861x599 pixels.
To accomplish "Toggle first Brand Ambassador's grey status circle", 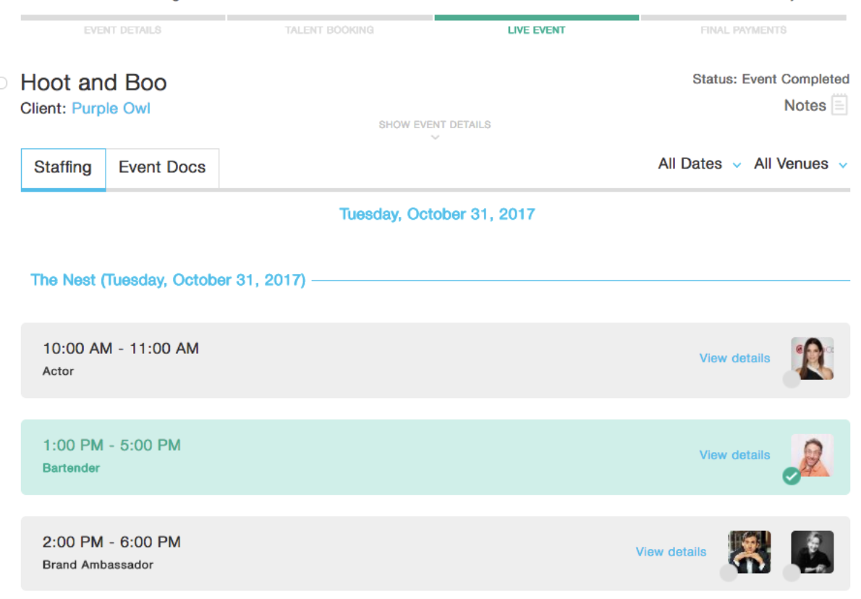I will (729, 573).
